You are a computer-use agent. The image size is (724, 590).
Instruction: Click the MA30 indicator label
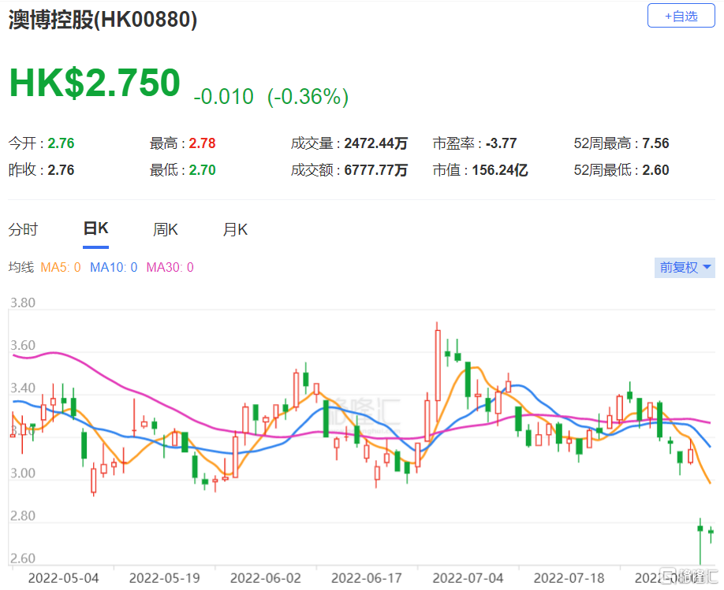pyautogui.click(x=170, y=267)
